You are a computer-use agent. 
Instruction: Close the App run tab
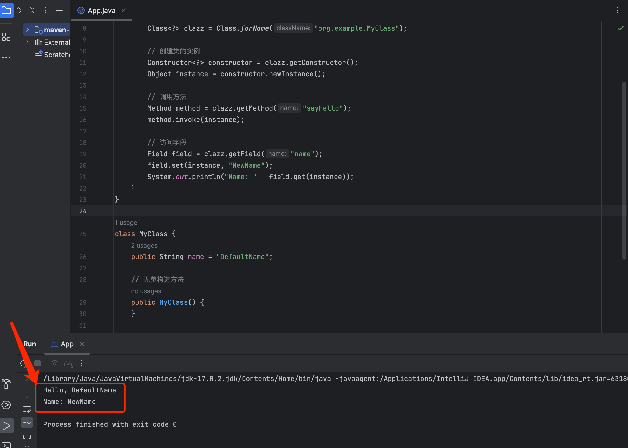click(x=82, y=344)
